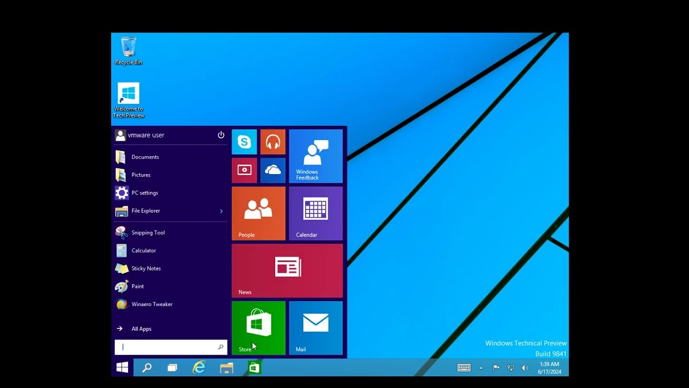Open Pictures from Start menu
689x388 pixels.
(170, 175)
